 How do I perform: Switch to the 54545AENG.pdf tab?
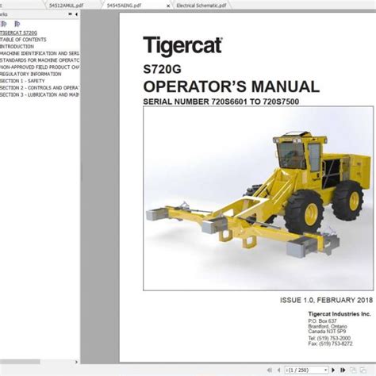(124, 6)
